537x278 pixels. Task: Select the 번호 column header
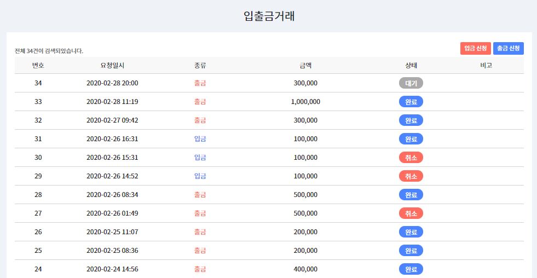point(38,65)
